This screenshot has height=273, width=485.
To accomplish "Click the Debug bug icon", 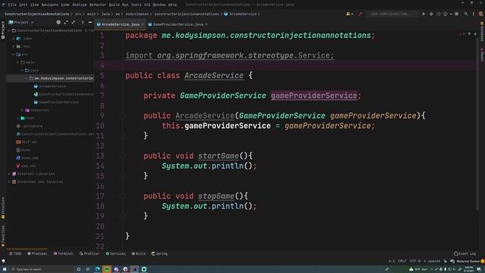I will click(x=431, y=14).
